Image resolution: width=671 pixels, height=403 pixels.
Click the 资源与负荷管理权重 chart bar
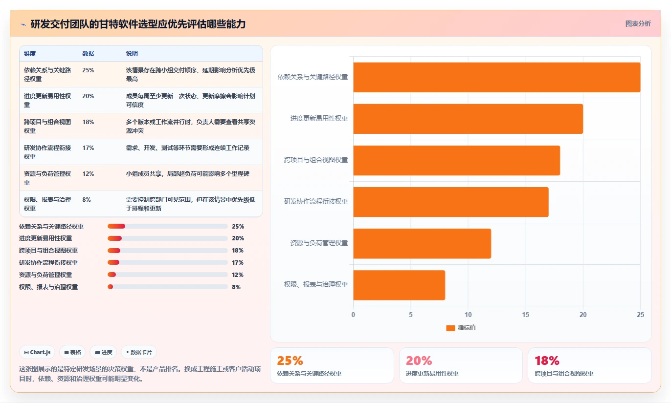click(422, 243)
